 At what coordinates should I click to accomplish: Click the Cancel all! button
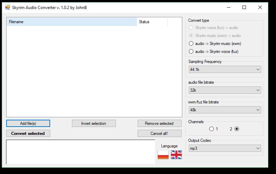click(x=159, y=134)
